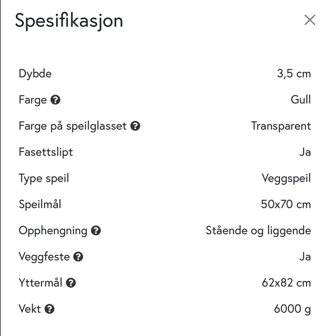
Task: Select the Stående og liggende value
Action: coord(258,231)
